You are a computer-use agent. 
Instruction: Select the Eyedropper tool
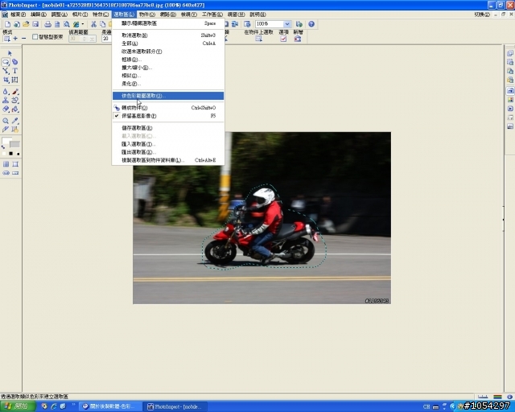pyautogui.click(x=15, y=121)
